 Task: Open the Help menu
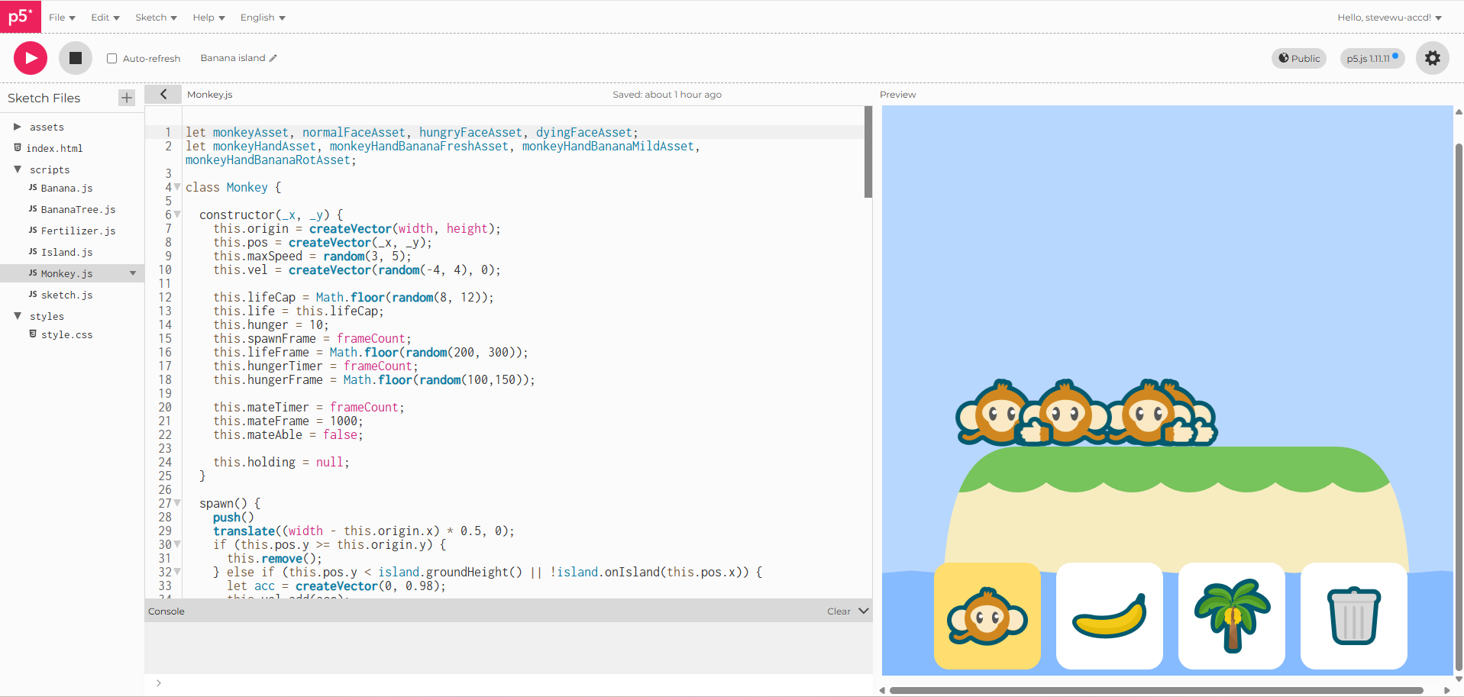(x=207, y=17)
